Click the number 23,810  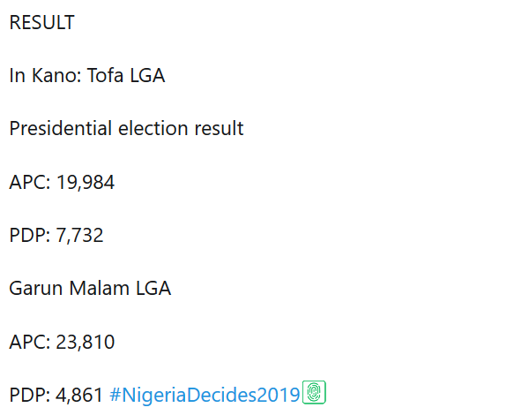point(86,341)
